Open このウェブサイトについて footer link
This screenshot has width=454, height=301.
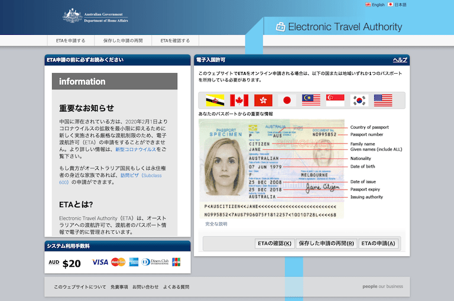coord(80,287)
